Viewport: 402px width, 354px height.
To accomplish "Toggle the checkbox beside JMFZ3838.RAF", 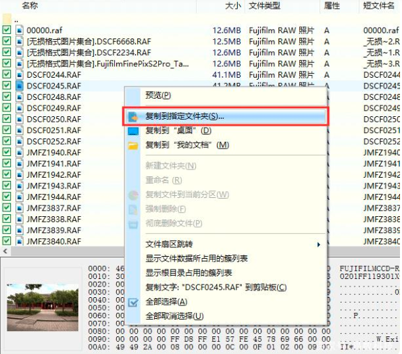I will 6,219.
